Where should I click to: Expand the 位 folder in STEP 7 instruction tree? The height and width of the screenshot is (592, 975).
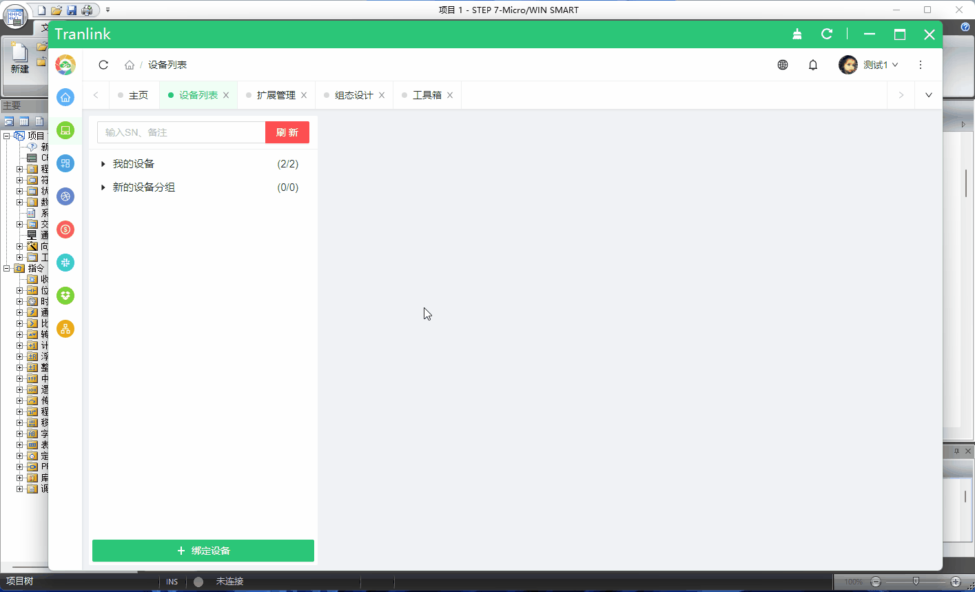(20, 291)
